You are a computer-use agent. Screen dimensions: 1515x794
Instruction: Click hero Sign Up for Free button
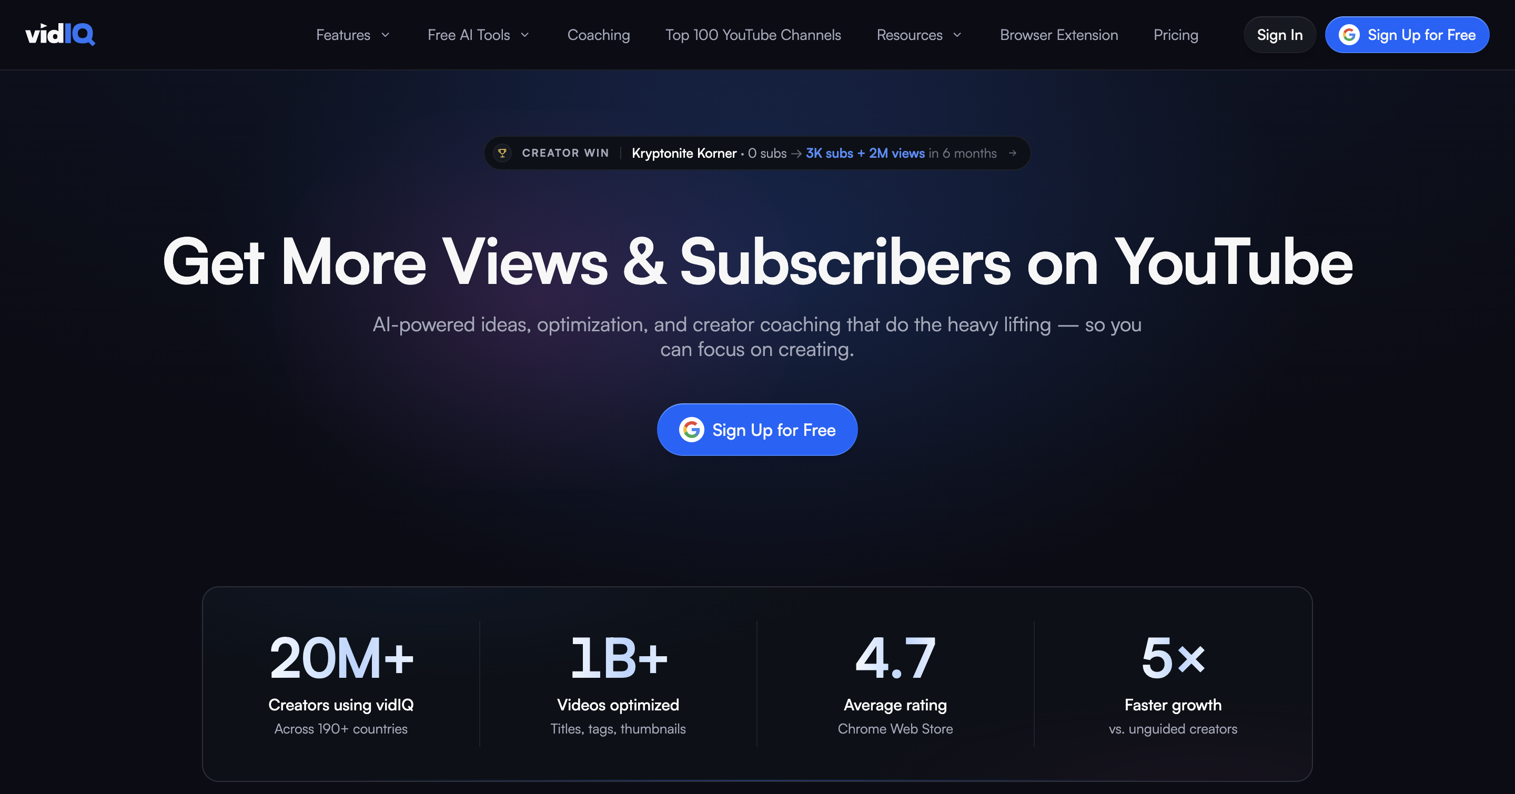pyautogui.click(x=757, y=430)
